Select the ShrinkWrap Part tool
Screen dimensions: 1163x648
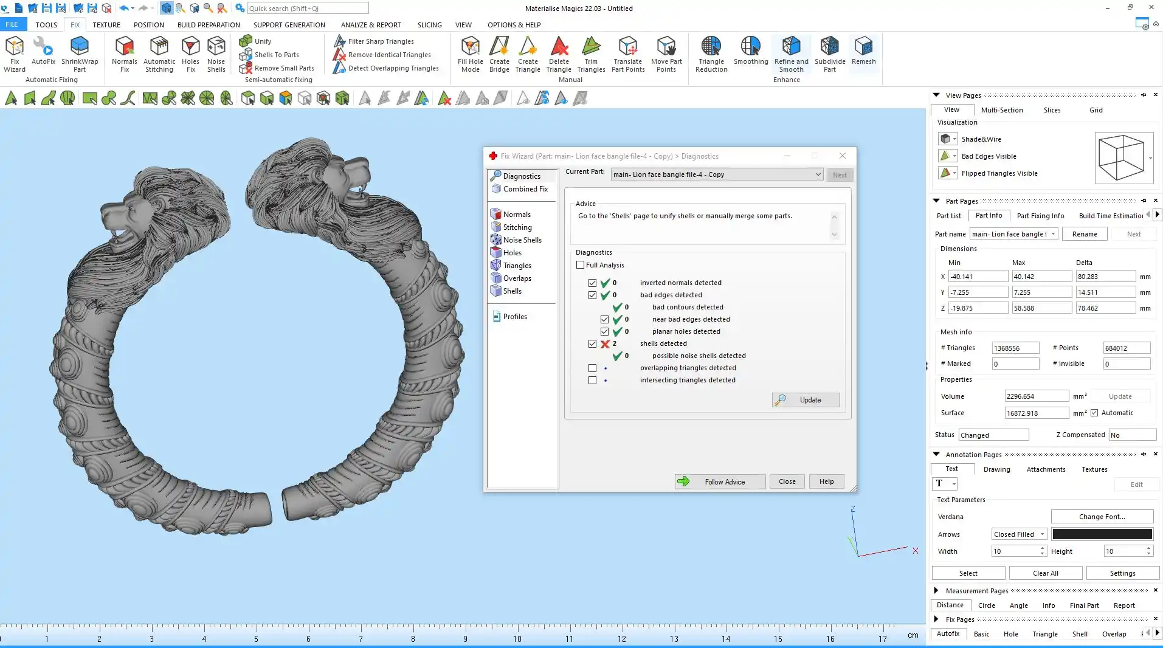coord(80,53)
